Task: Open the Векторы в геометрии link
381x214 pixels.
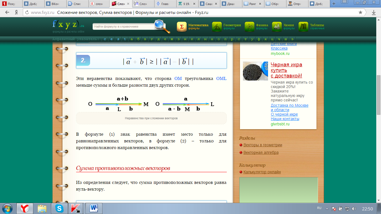Action: point(263,145)
